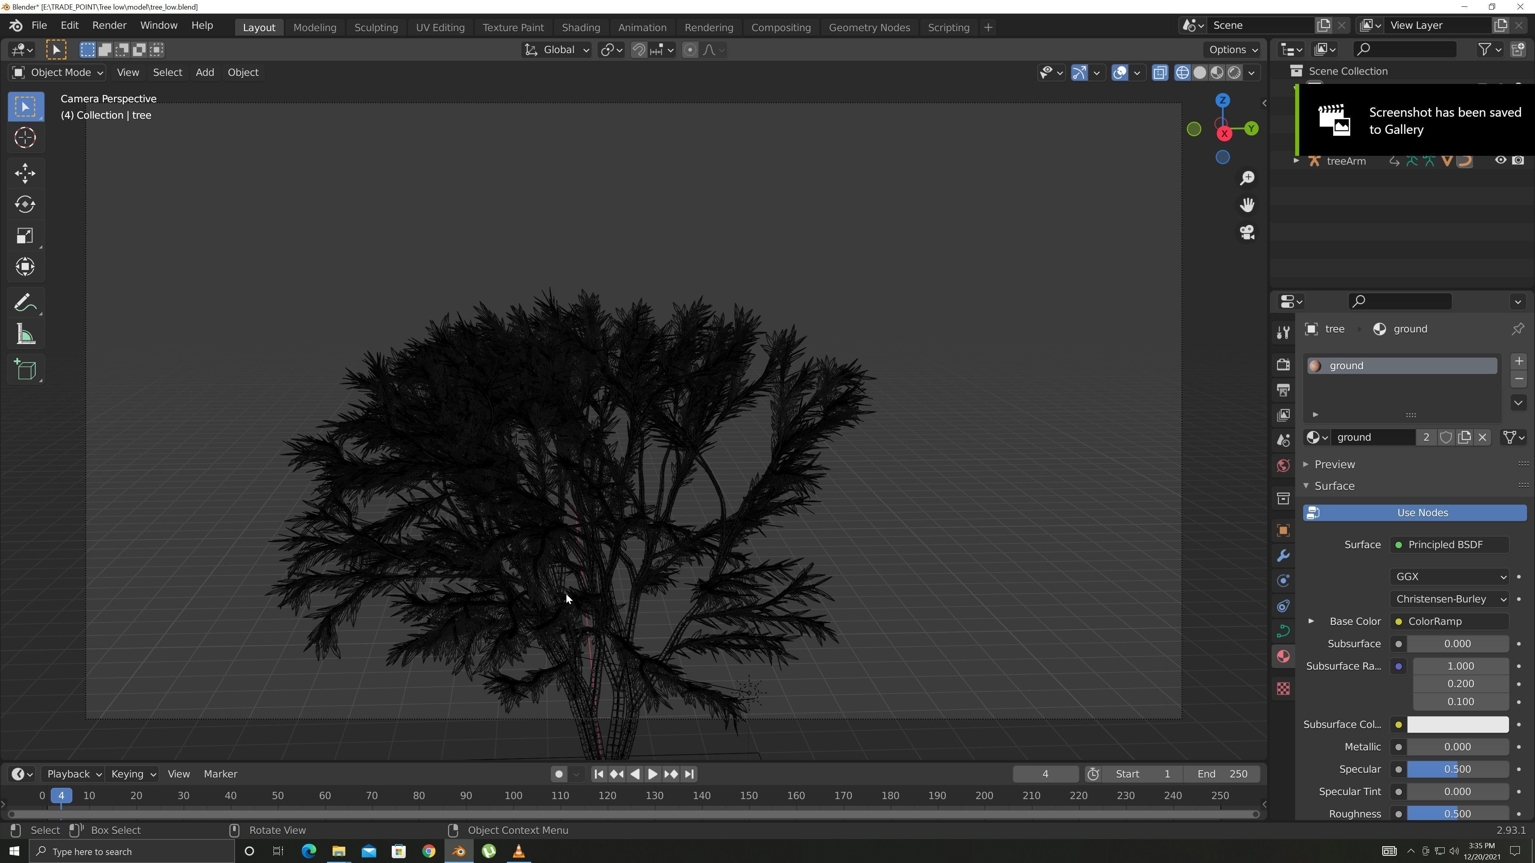The height and width of the screenshot is (863, 1535).
Task: Click the pan view hand icon
Action: (x=1247, y=205)
